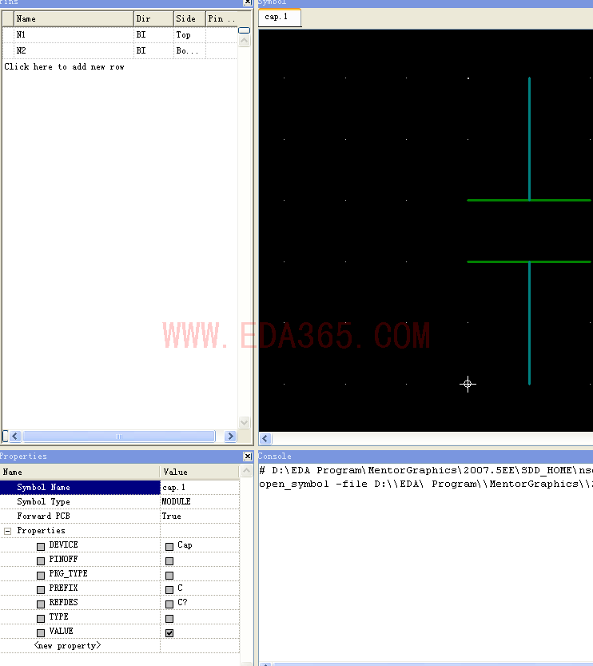Add a <new property> row
This screenshot has width=593, height=666.
click(67, 646)
